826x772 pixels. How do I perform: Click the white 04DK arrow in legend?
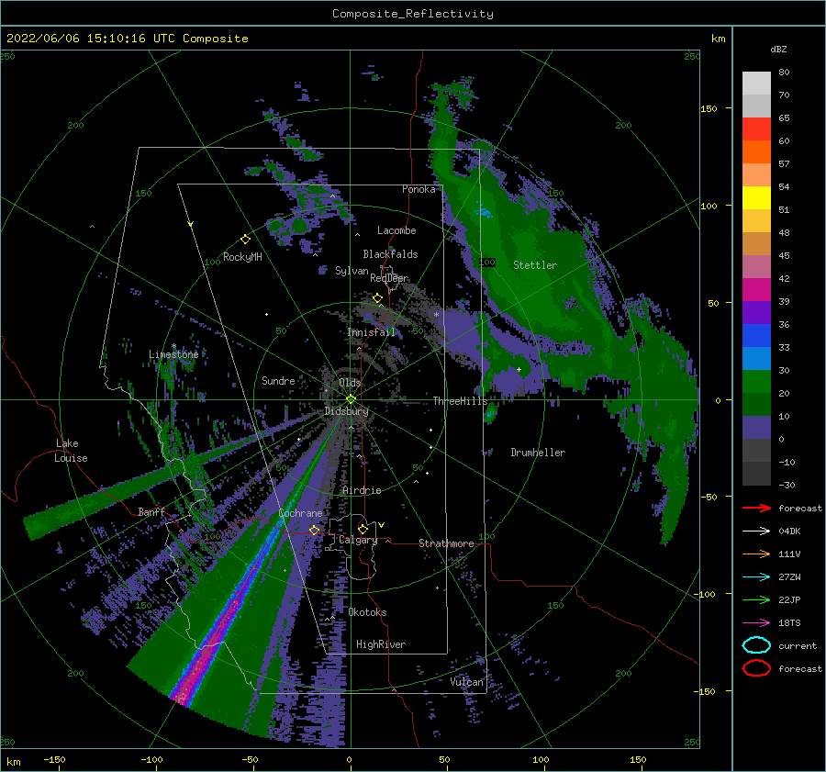click(x=756, y=531)
